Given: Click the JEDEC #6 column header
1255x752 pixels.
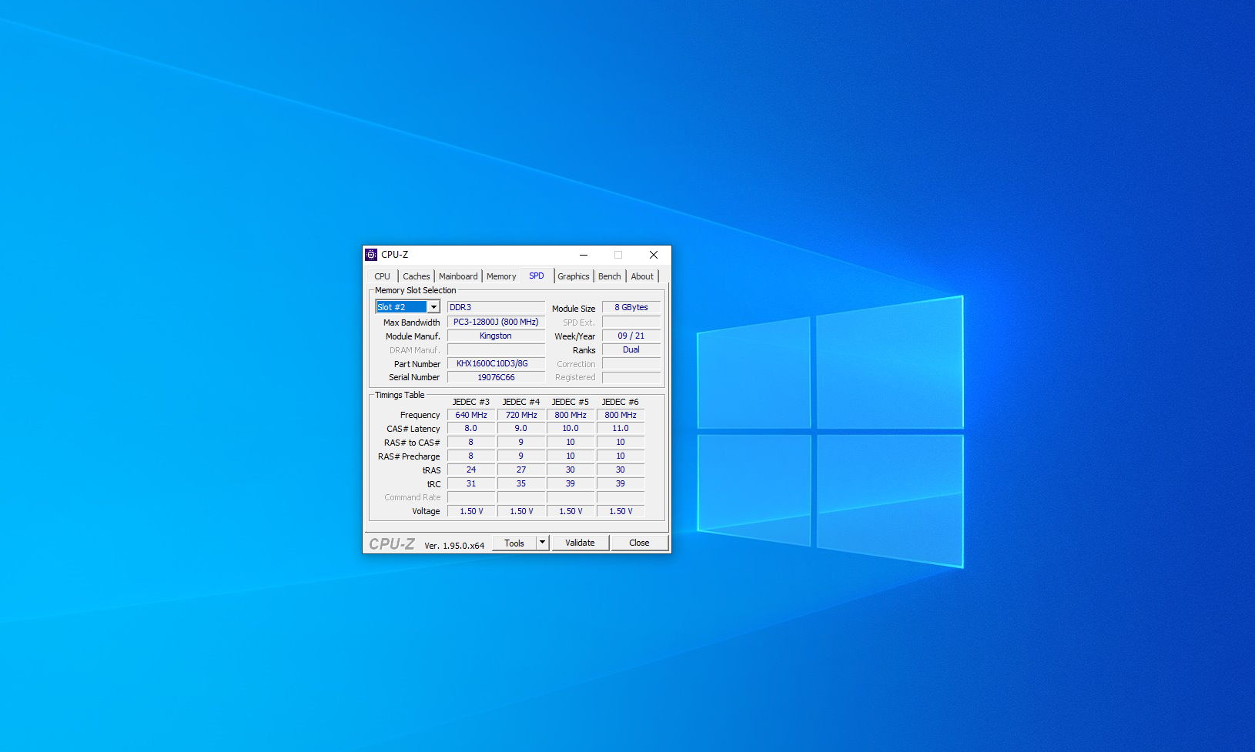Looking at the screenshot, I should pyautogui.click(x=621, y=402).
